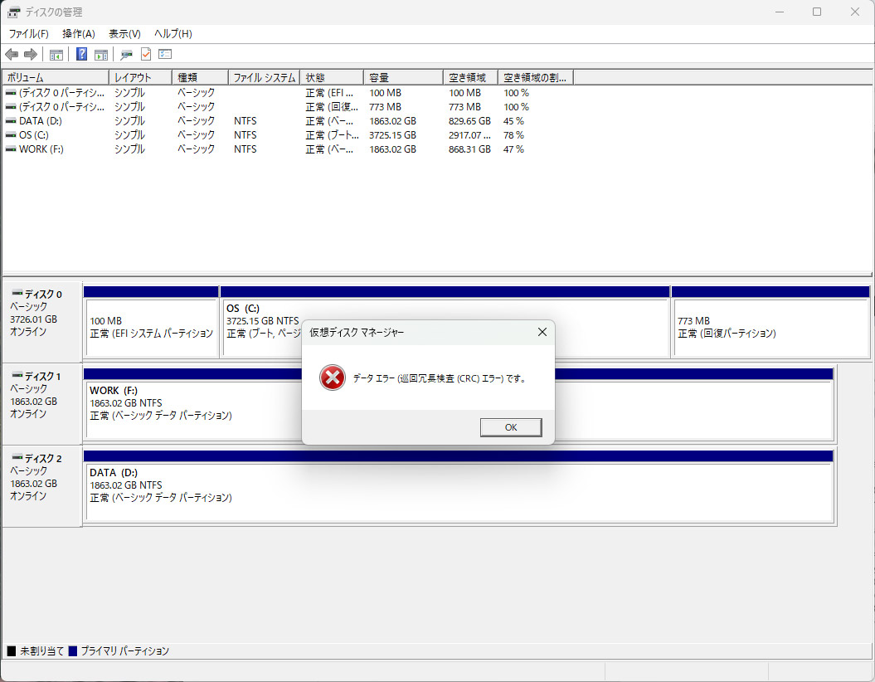875x682 pixels.
Task: Close the 仮想ディスク マネージャー dialog
Action: [542, 332]
